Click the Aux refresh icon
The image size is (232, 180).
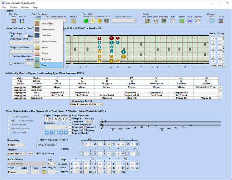pyautogui.click(x=44, y=172)
